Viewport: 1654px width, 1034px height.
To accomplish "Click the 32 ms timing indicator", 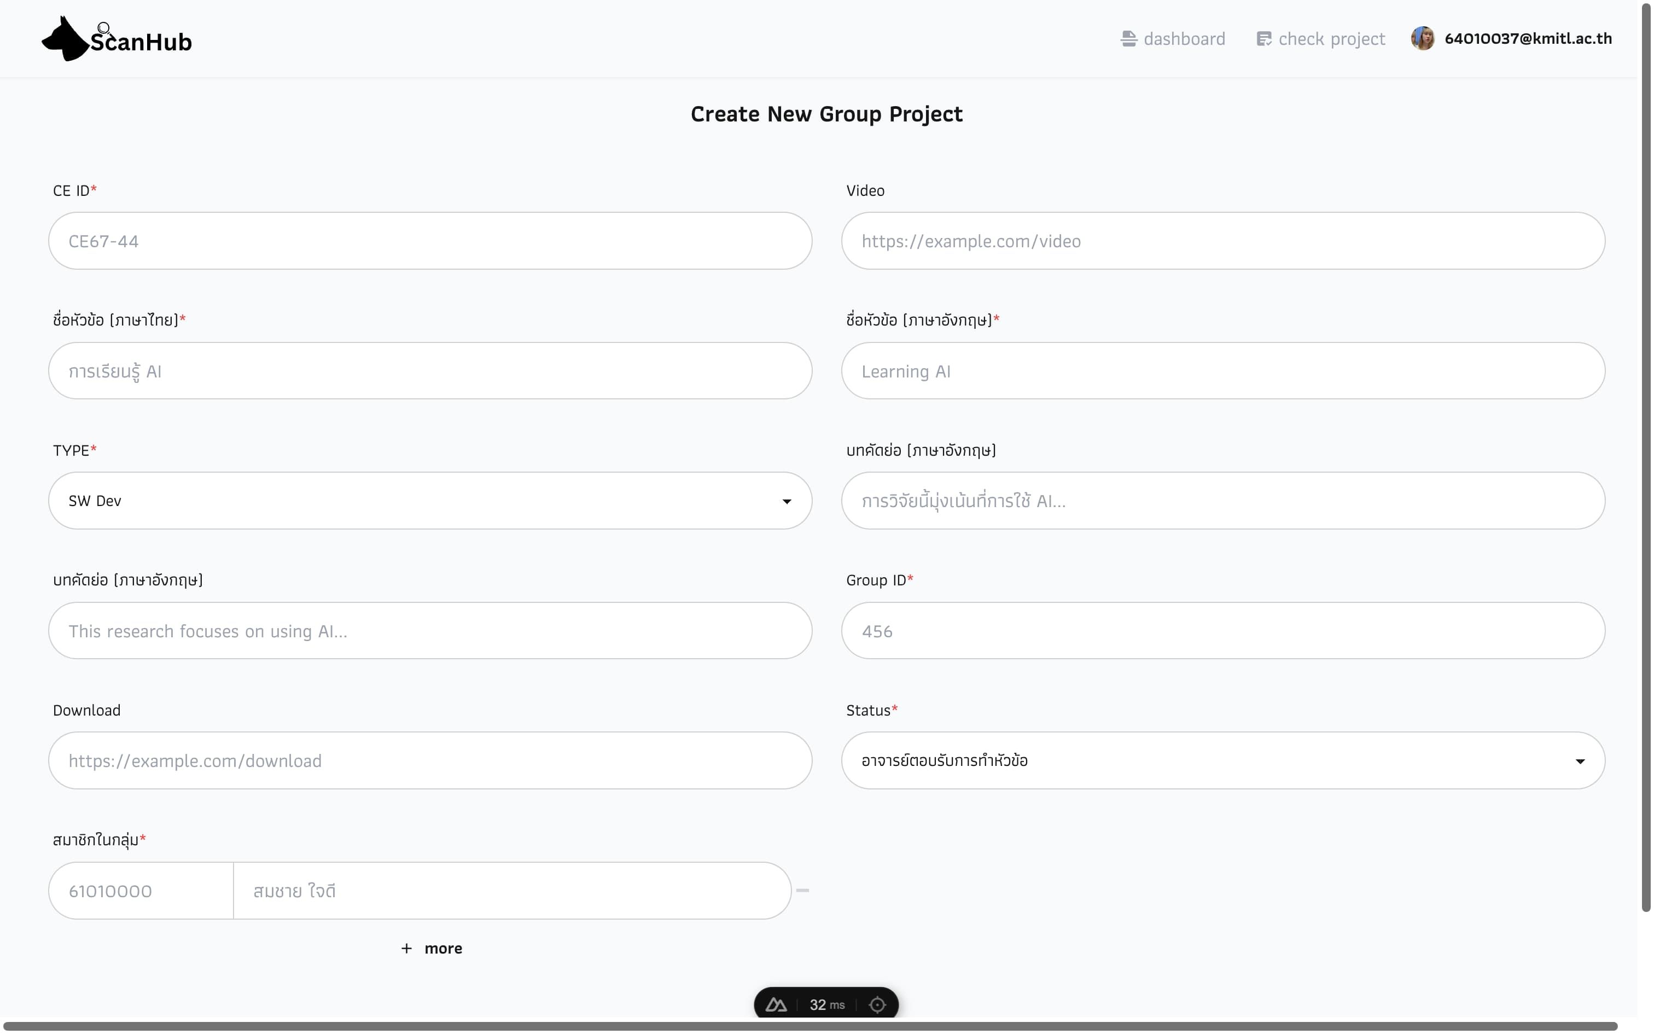I will (827, 1004).
